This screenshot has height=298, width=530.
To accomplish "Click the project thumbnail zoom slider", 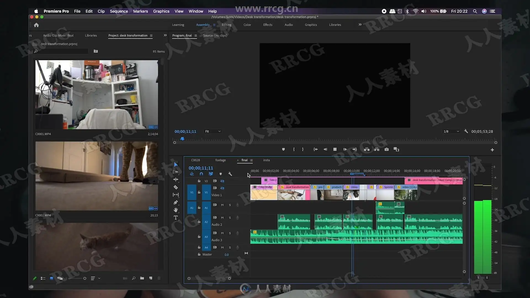I will [x=84, y=278].
